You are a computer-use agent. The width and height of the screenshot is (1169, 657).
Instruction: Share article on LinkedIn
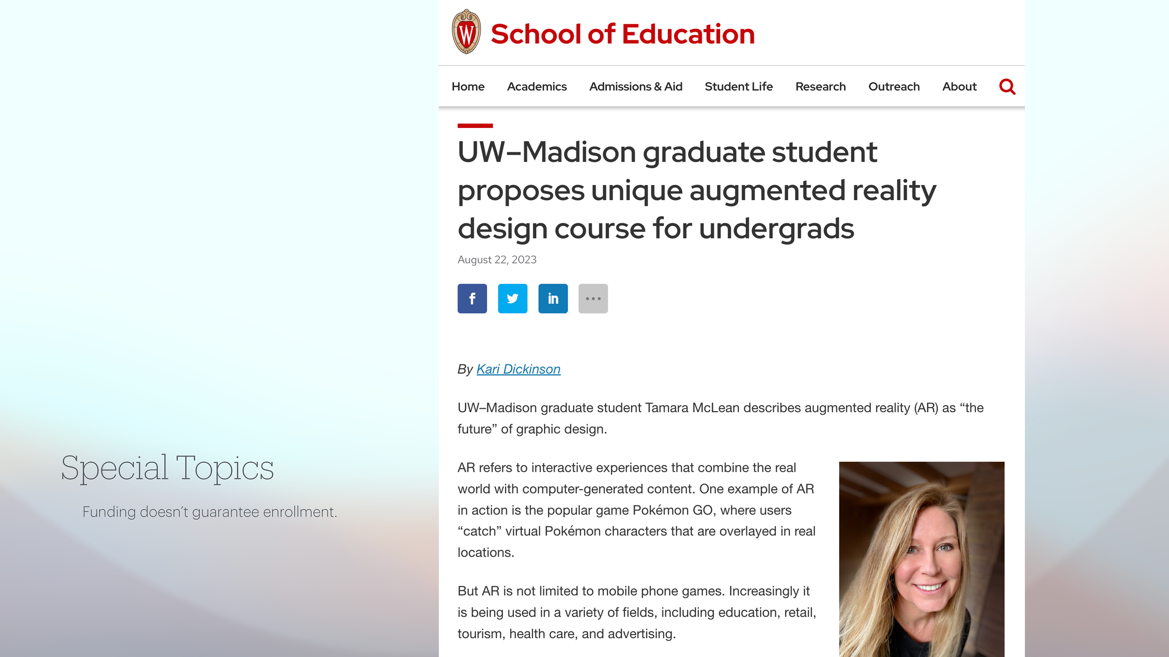(x=553, y=298)
